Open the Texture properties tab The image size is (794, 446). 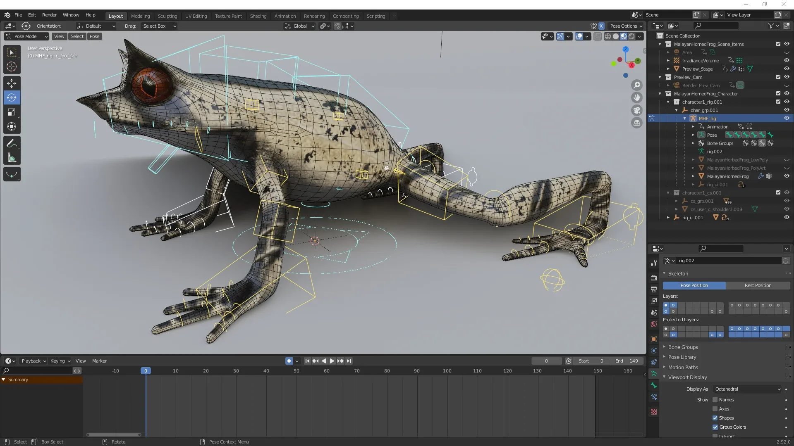(x=654, y=412)
